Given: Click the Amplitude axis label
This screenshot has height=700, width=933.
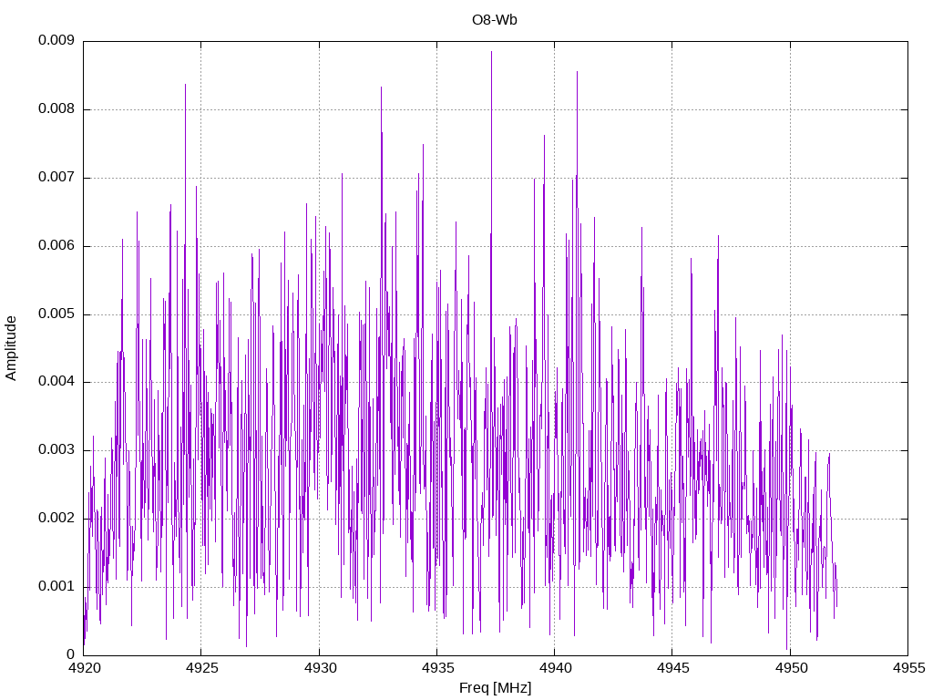Looking at the screenshot, I should point(11,348).
